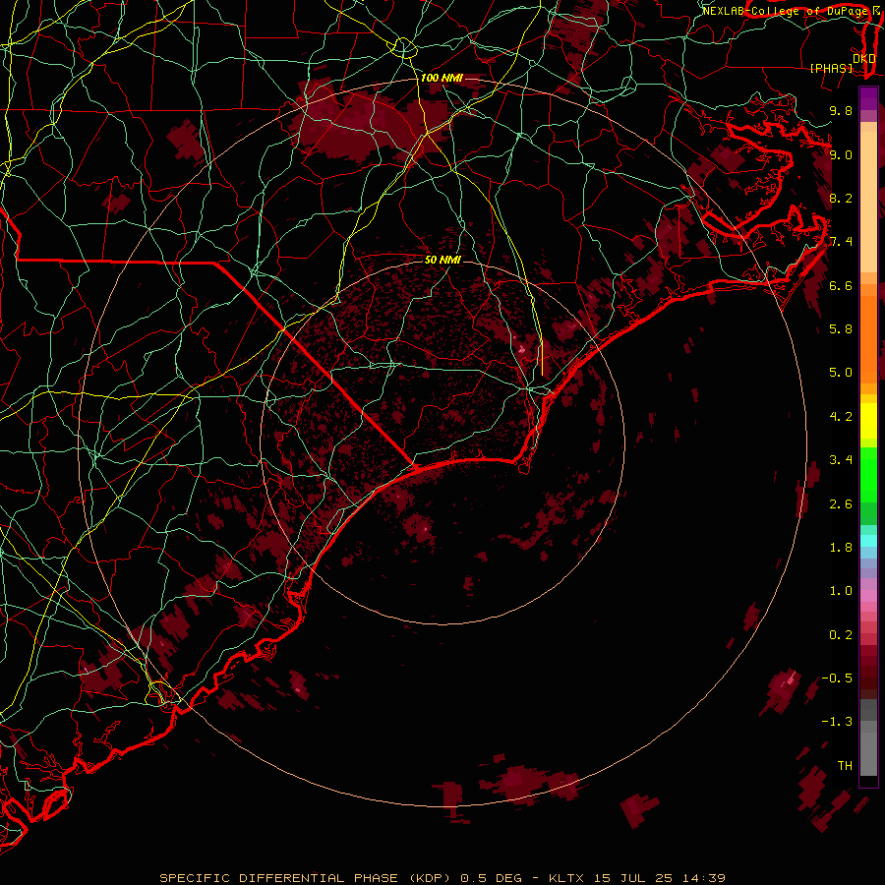This screenshot has height=885, width=885.
Task: Click the "100 NMI" range ring label
Action: [442, 78]
